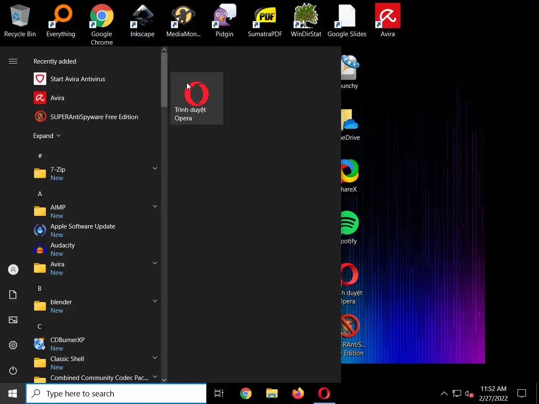Open the OneDrive desktop icon
Viewport: 539px width, 404px height.
pyautogui.click(x=350, y=125)
